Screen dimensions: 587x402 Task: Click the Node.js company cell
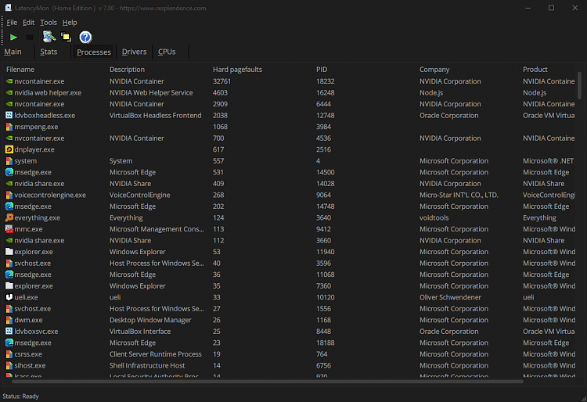pos(431,93)
